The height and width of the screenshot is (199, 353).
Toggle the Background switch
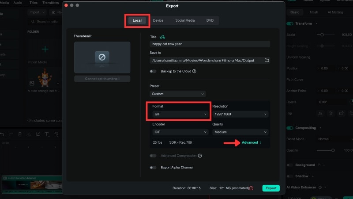[290, 165]
